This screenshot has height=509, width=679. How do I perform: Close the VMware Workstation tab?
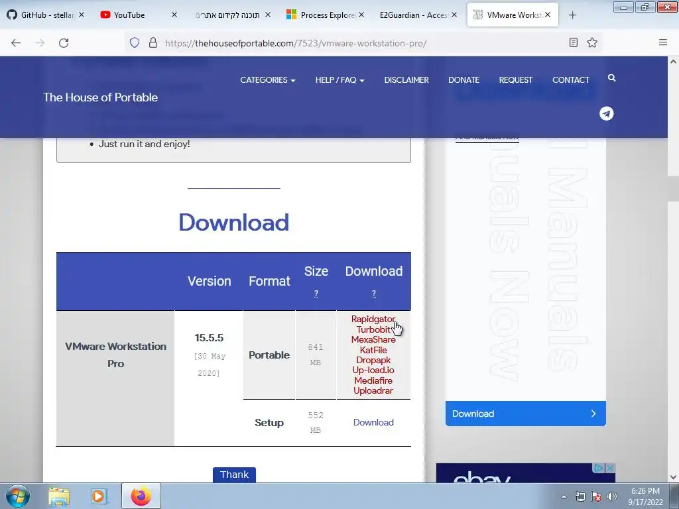tap(548, 15)
